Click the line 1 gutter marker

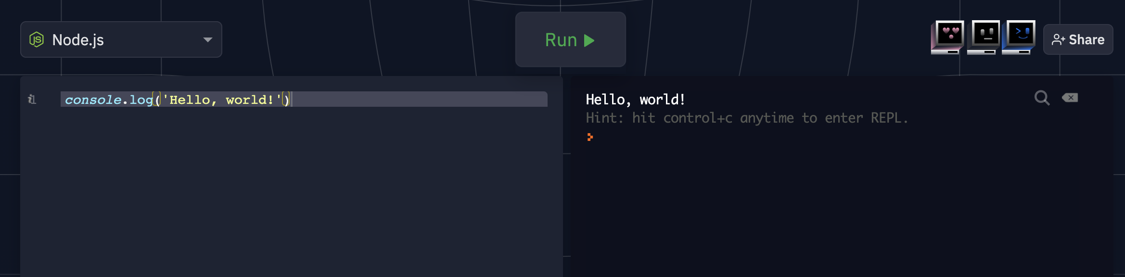(x=32, y=99)
